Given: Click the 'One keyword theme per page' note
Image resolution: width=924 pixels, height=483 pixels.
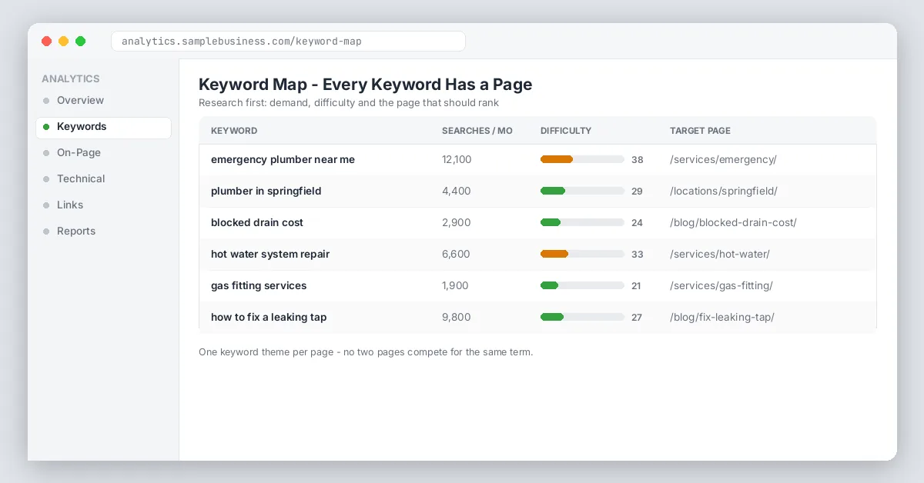Looking at the screenshot, I should click(366, 352).
